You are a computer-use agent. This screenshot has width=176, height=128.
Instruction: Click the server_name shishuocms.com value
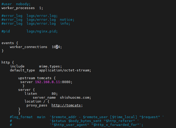74,97
